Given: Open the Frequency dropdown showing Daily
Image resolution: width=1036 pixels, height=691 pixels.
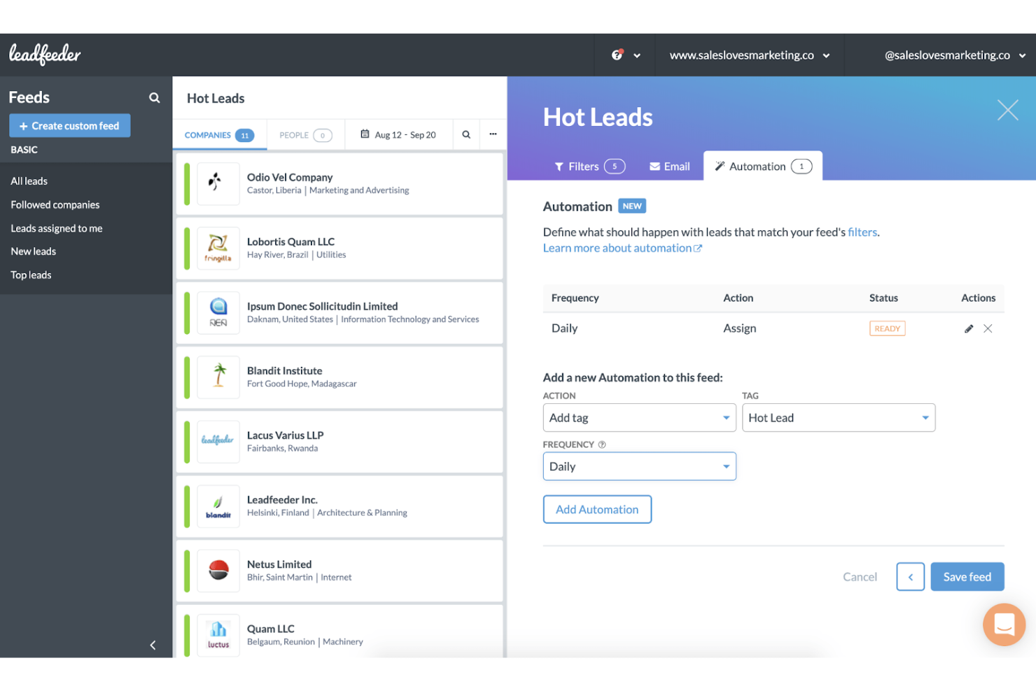Looking at the screenshot, I should click(x=639, y=466).
